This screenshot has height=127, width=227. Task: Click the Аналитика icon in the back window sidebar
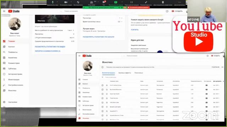tap(4, 58)
